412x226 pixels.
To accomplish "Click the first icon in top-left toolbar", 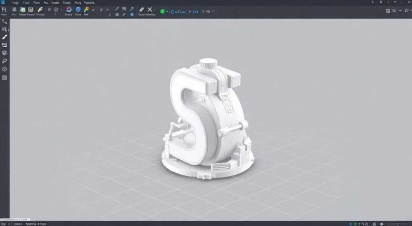I will click(4, 10).
